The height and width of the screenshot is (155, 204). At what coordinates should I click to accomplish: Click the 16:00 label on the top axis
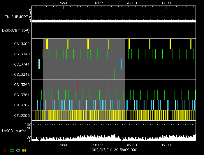click(x=98, y=3)
